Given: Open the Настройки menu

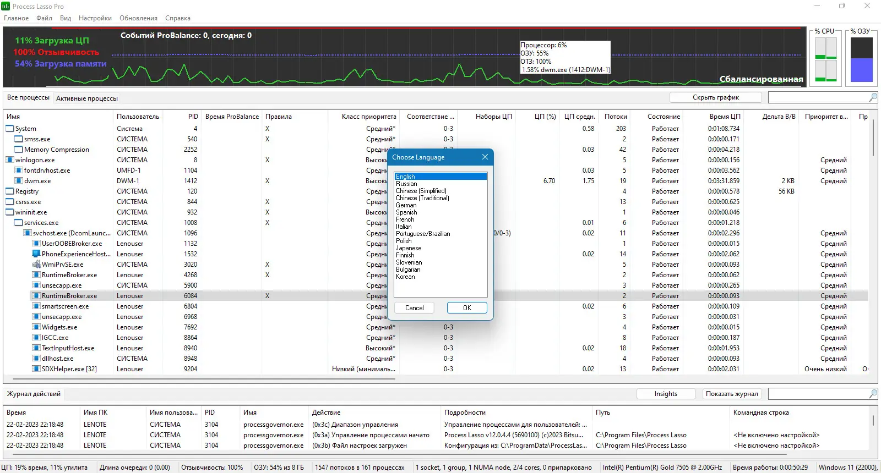Looking at the screenshot, I should tap(95, 18).
